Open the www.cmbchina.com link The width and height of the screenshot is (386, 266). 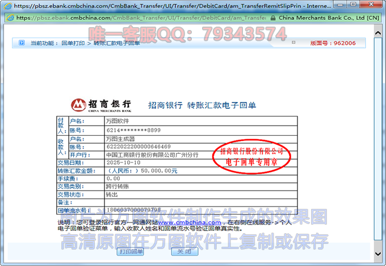tap(189, 222)
